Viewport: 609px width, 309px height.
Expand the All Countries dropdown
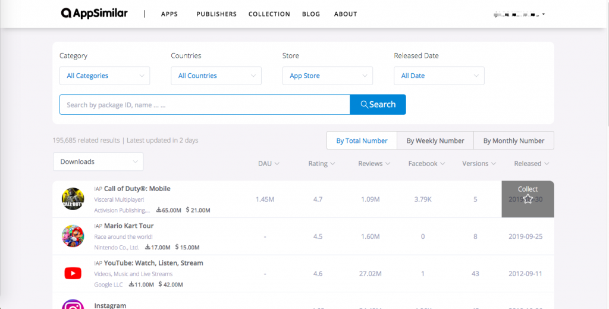[x=216, y=76]
